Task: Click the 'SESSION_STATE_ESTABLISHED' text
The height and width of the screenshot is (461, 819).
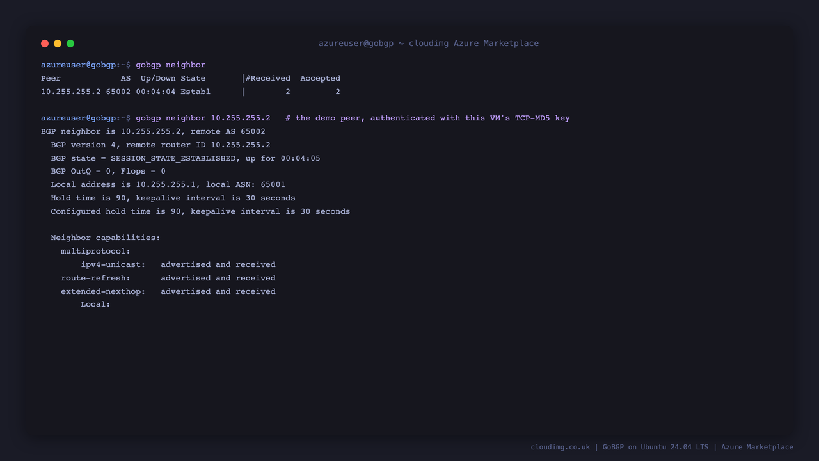Action: [173, 158]
